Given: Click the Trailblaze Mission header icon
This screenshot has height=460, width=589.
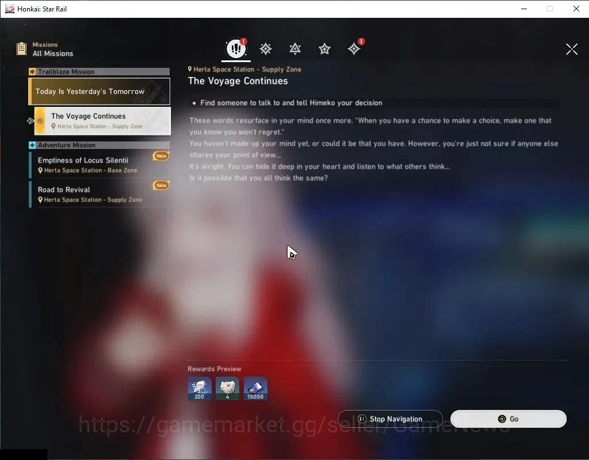Looking at the screenshot, I should tap(32, 72).
